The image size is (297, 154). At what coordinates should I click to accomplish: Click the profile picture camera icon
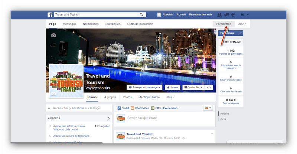53,94
